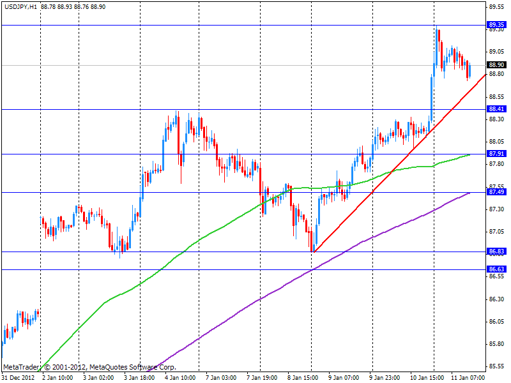The width and height of the screenshot is (511, 383).
Task: Click the 88.80 price axis value
Action: (496, 74)
